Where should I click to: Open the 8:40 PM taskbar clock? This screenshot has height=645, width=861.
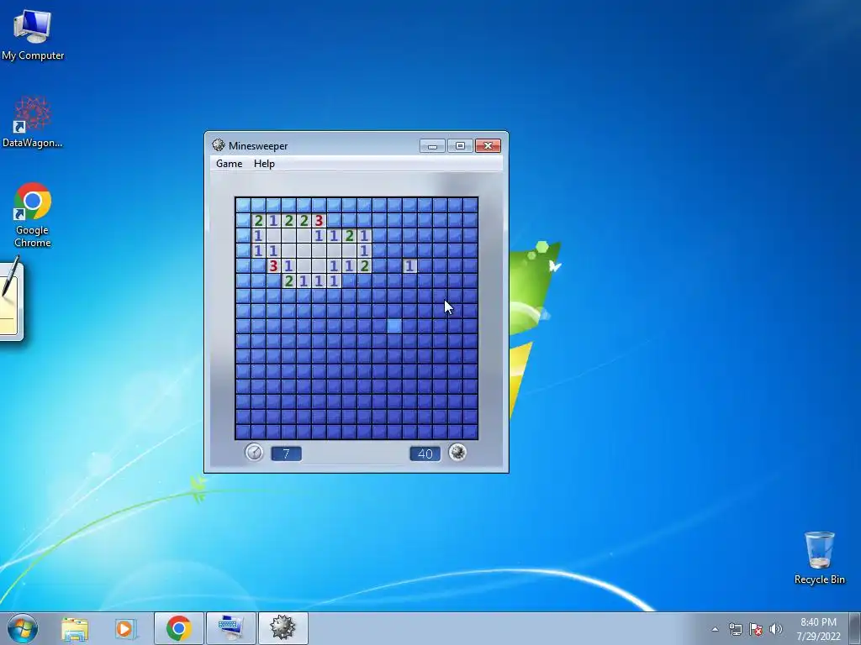(x=818, y=629)
